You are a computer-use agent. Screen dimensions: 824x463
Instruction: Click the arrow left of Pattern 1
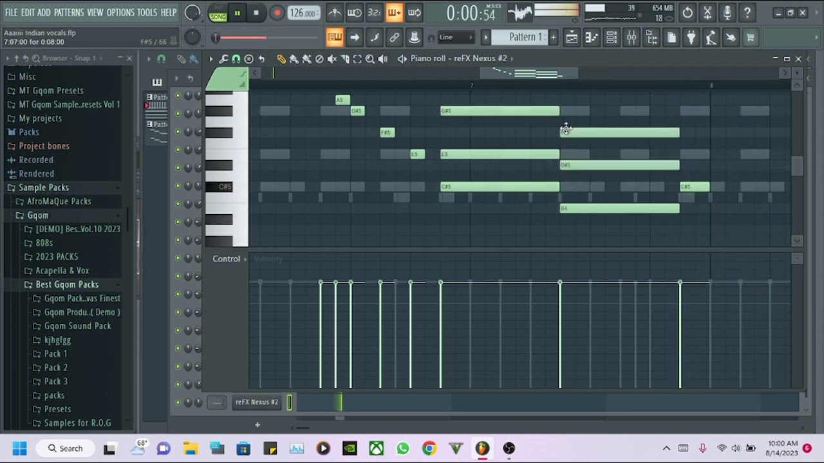[486, 37]
